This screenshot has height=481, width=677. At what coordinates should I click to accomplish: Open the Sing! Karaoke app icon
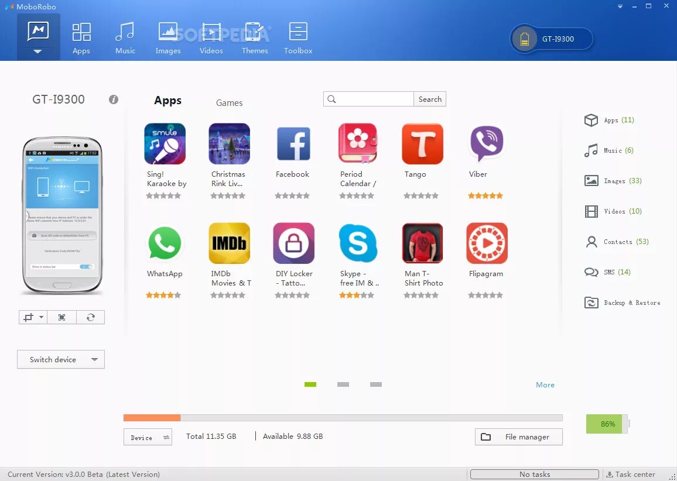point(165,143)
